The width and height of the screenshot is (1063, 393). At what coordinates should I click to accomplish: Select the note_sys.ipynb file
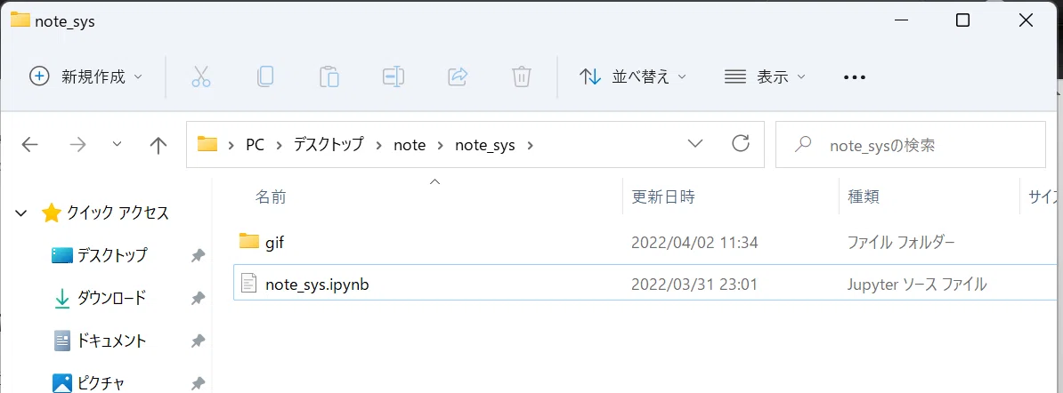pos(644,285)
